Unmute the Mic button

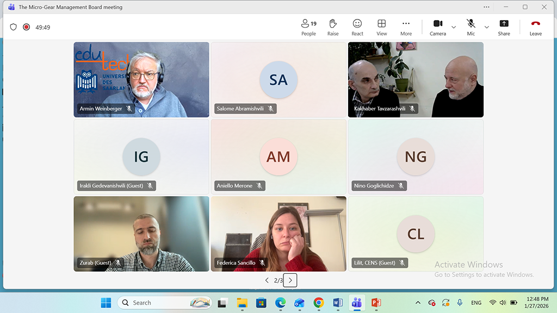(x=471, y=27)
